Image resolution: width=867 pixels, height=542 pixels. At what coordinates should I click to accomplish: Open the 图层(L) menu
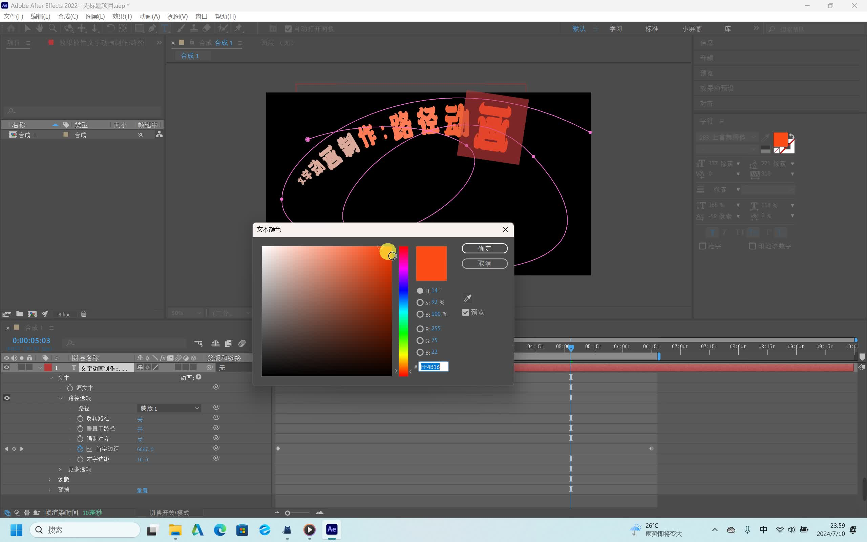pyautogui.click(x=95, y=17)
